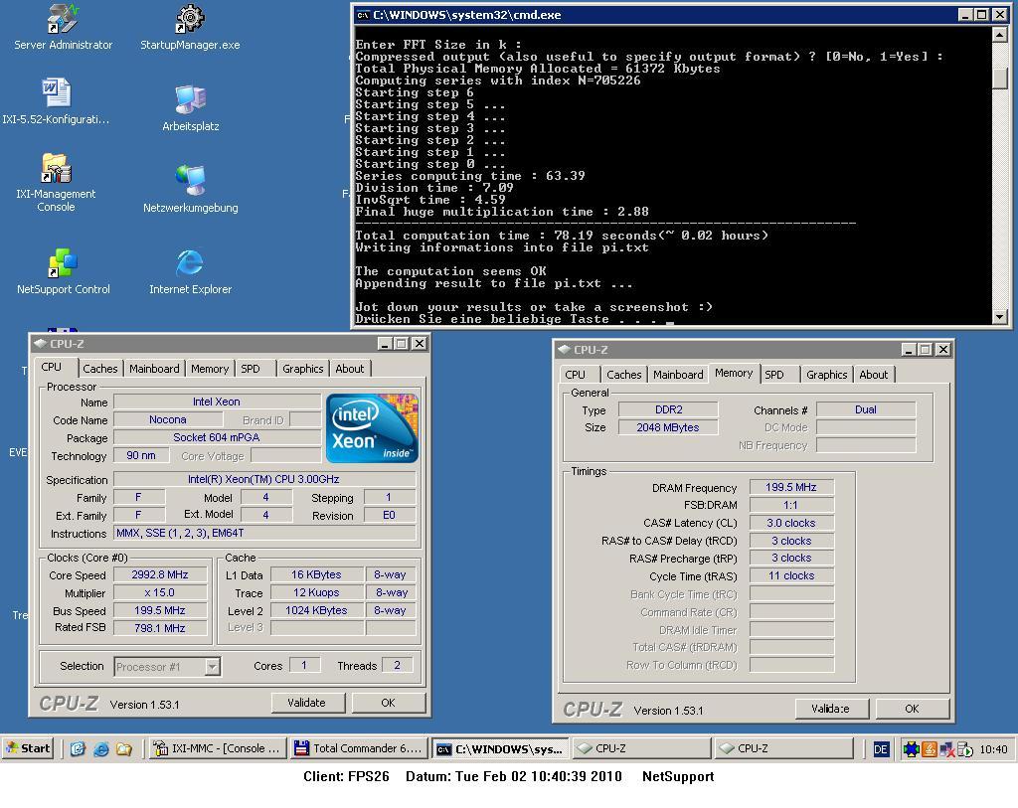The height and width of the screenshot is (808, 1018).
Task: Open Start menu
Action: pos(27,748)
